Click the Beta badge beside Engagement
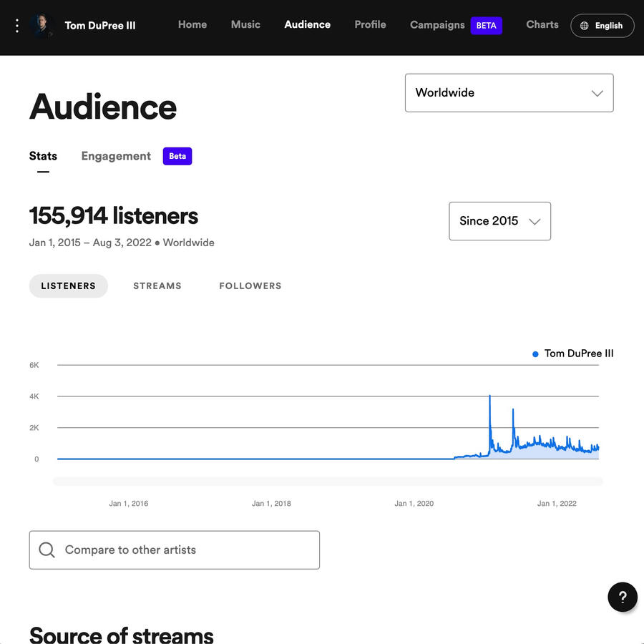The width and height of the screenshot is (644, 644). pos(177,156)
